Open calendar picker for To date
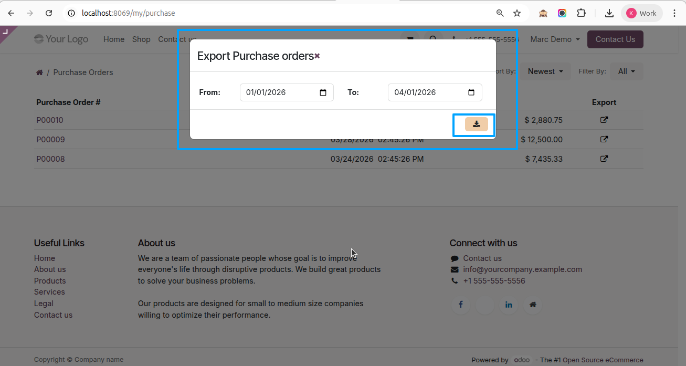Screen dimensions: 686x366 click(471, 92)
